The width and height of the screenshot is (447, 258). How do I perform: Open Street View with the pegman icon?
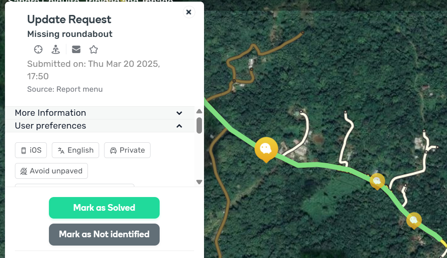point(56,49)
